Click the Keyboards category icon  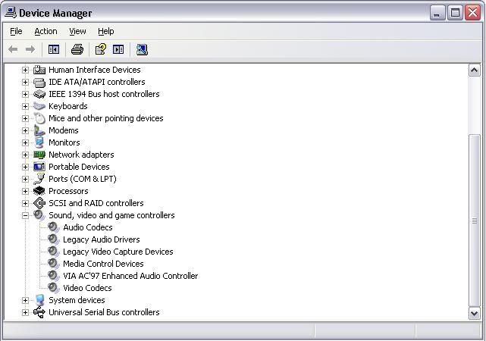39,106
